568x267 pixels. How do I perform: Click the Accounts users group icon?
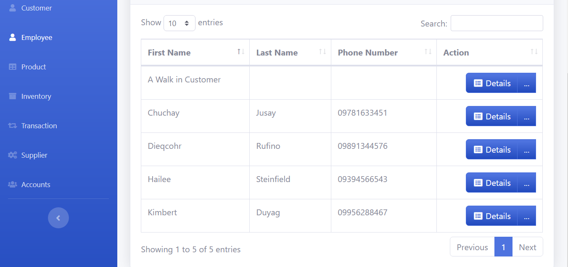(x=13, y=185)
